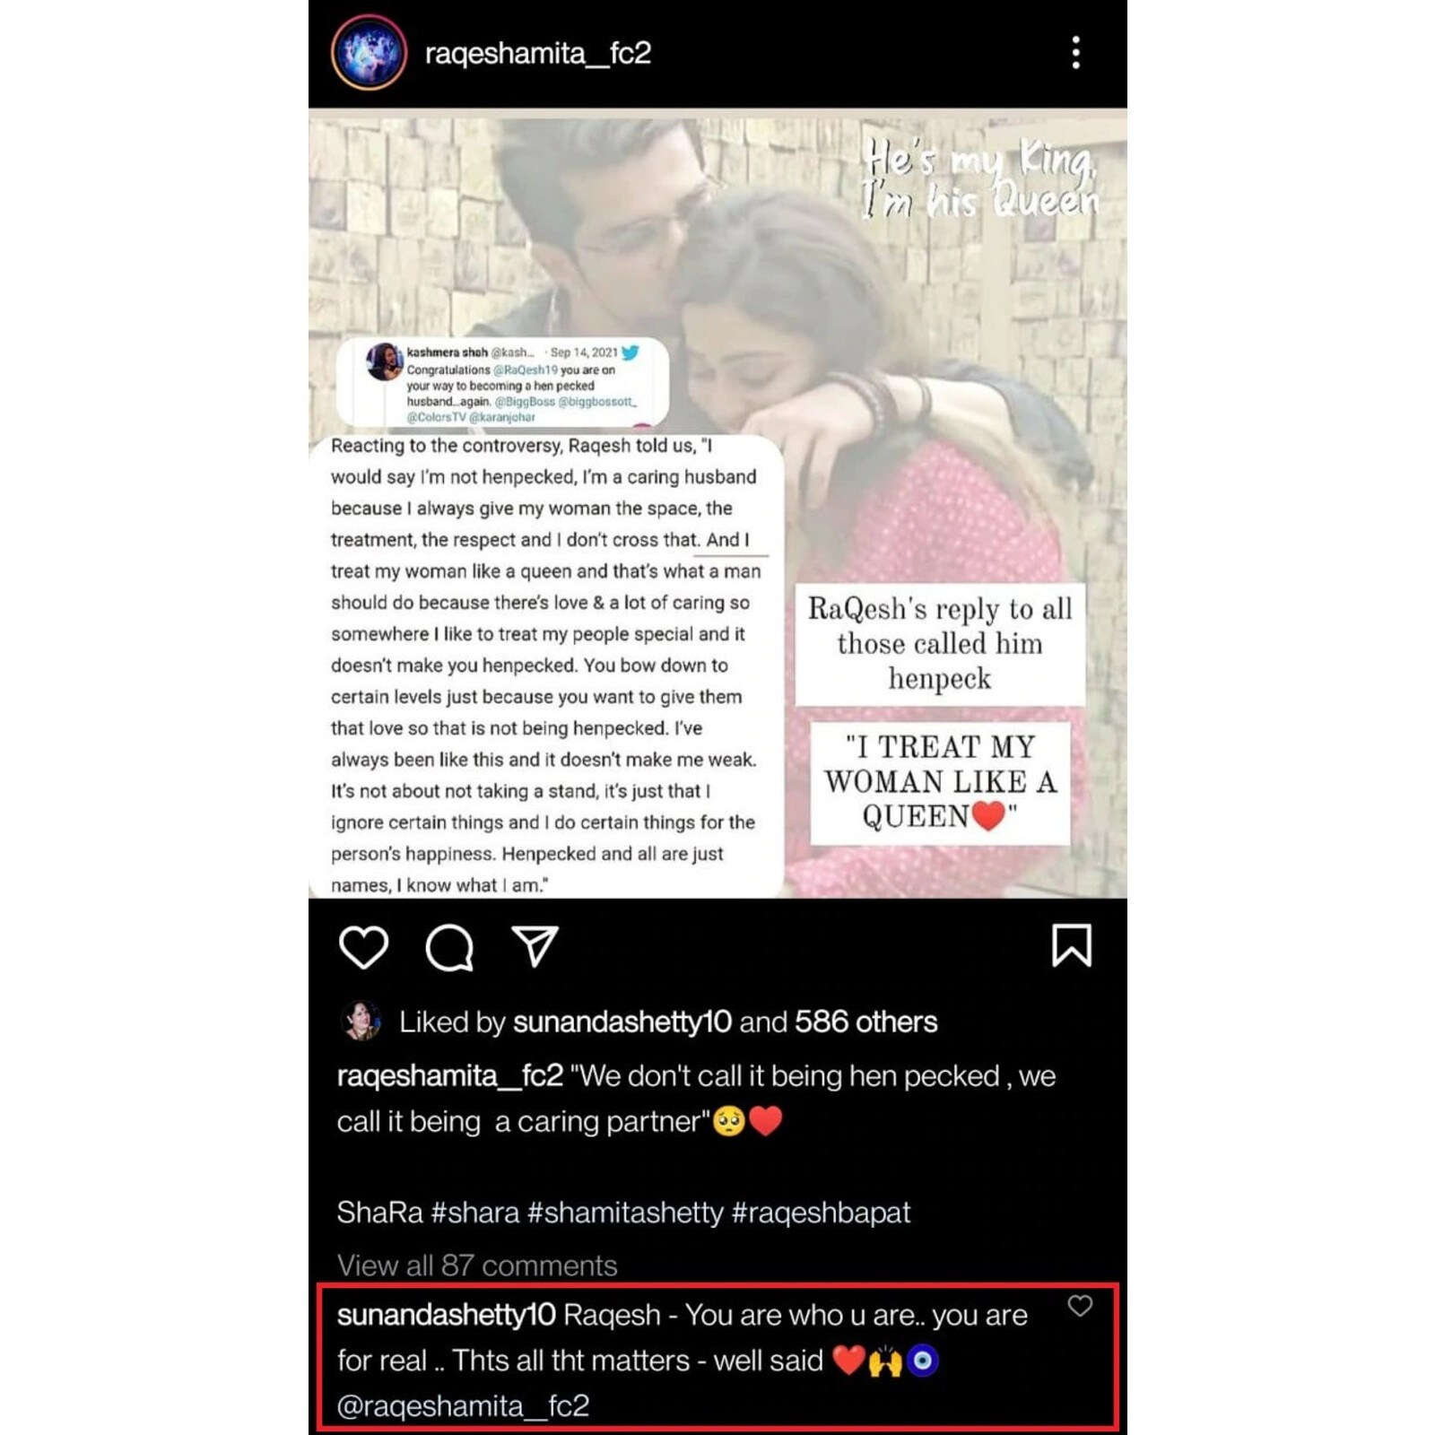The image size is (1435, 1435).
Task: Show list of 586 others who liked
Action: click(x=865, y=1022)
